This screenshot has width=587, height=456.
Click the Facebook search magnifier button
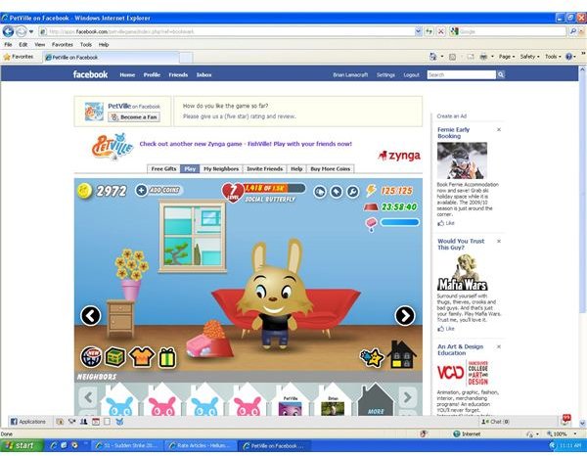pos(501,75)
